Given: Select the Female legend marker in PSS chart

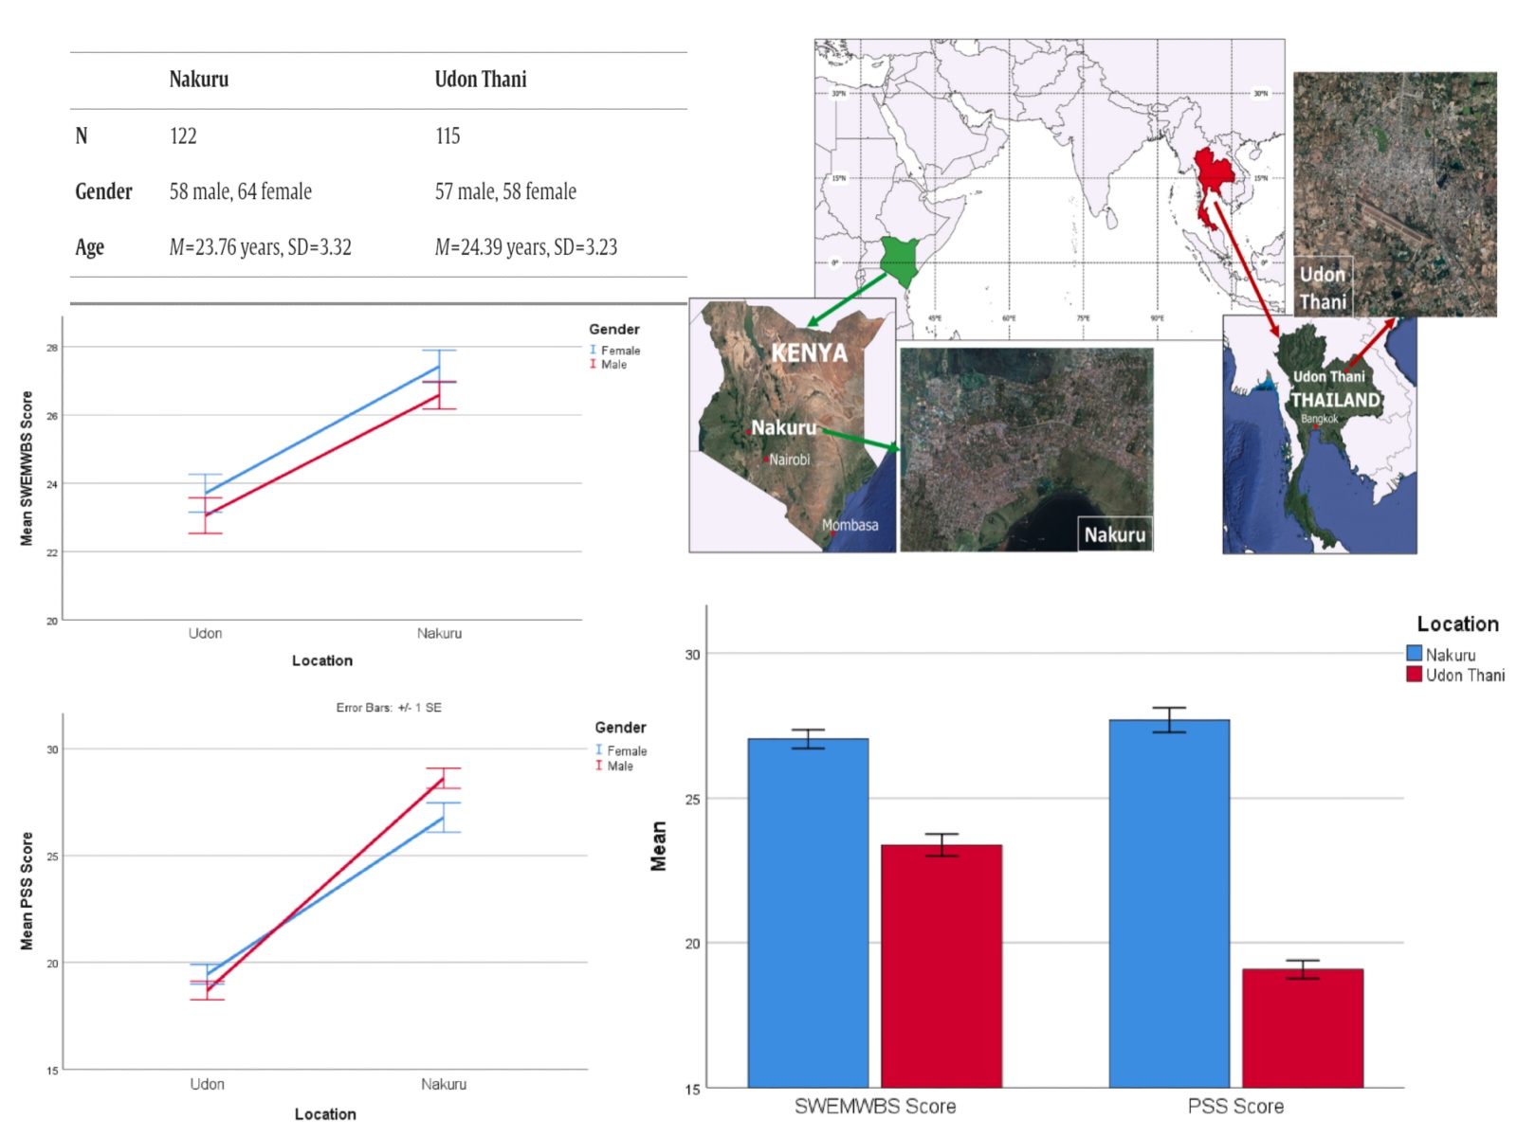Looking at the screenshot, I should 599,749.
